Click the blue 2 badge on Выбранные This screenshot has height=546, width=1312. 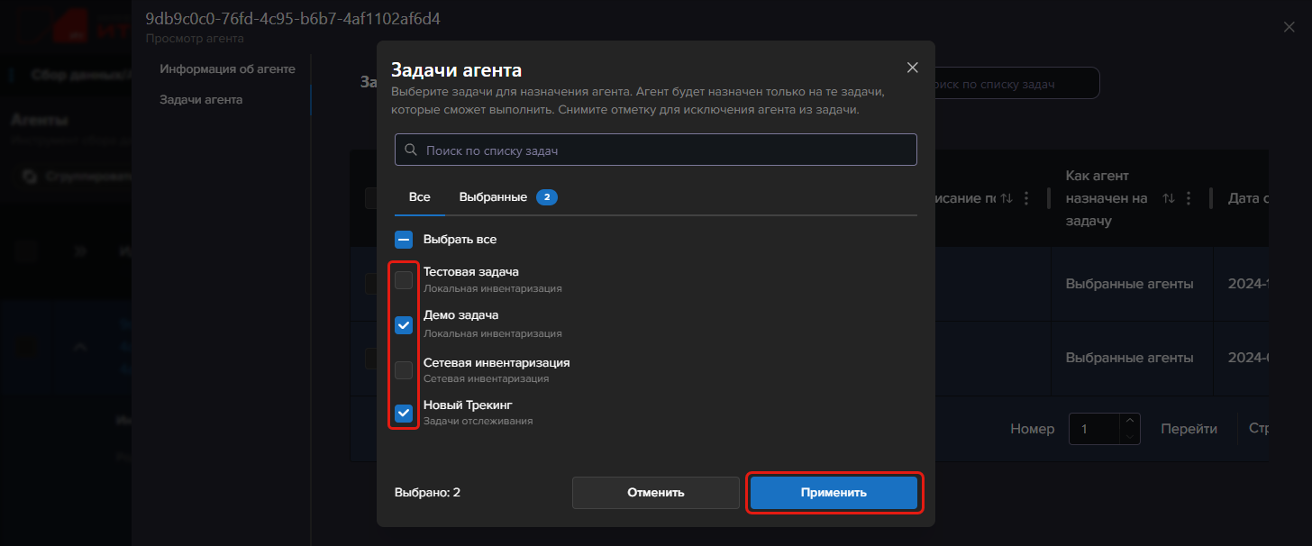tap(546, 197)
